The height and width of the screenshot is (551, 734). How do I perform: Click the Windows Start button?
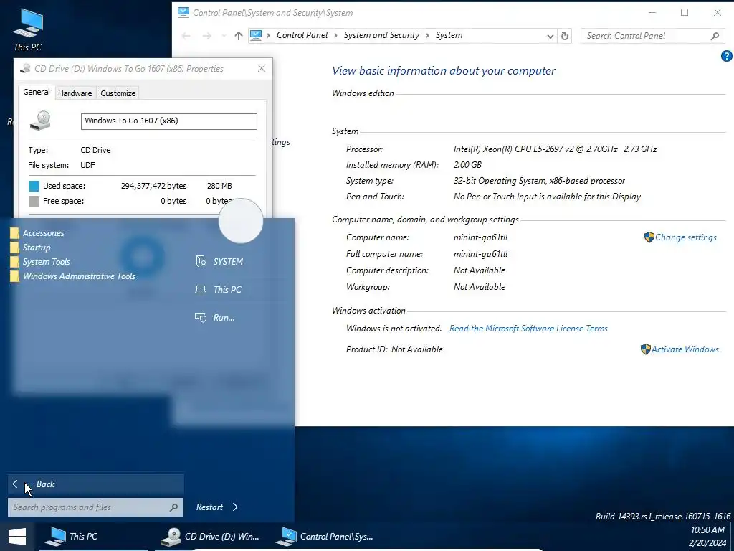(x=17, y=537)
